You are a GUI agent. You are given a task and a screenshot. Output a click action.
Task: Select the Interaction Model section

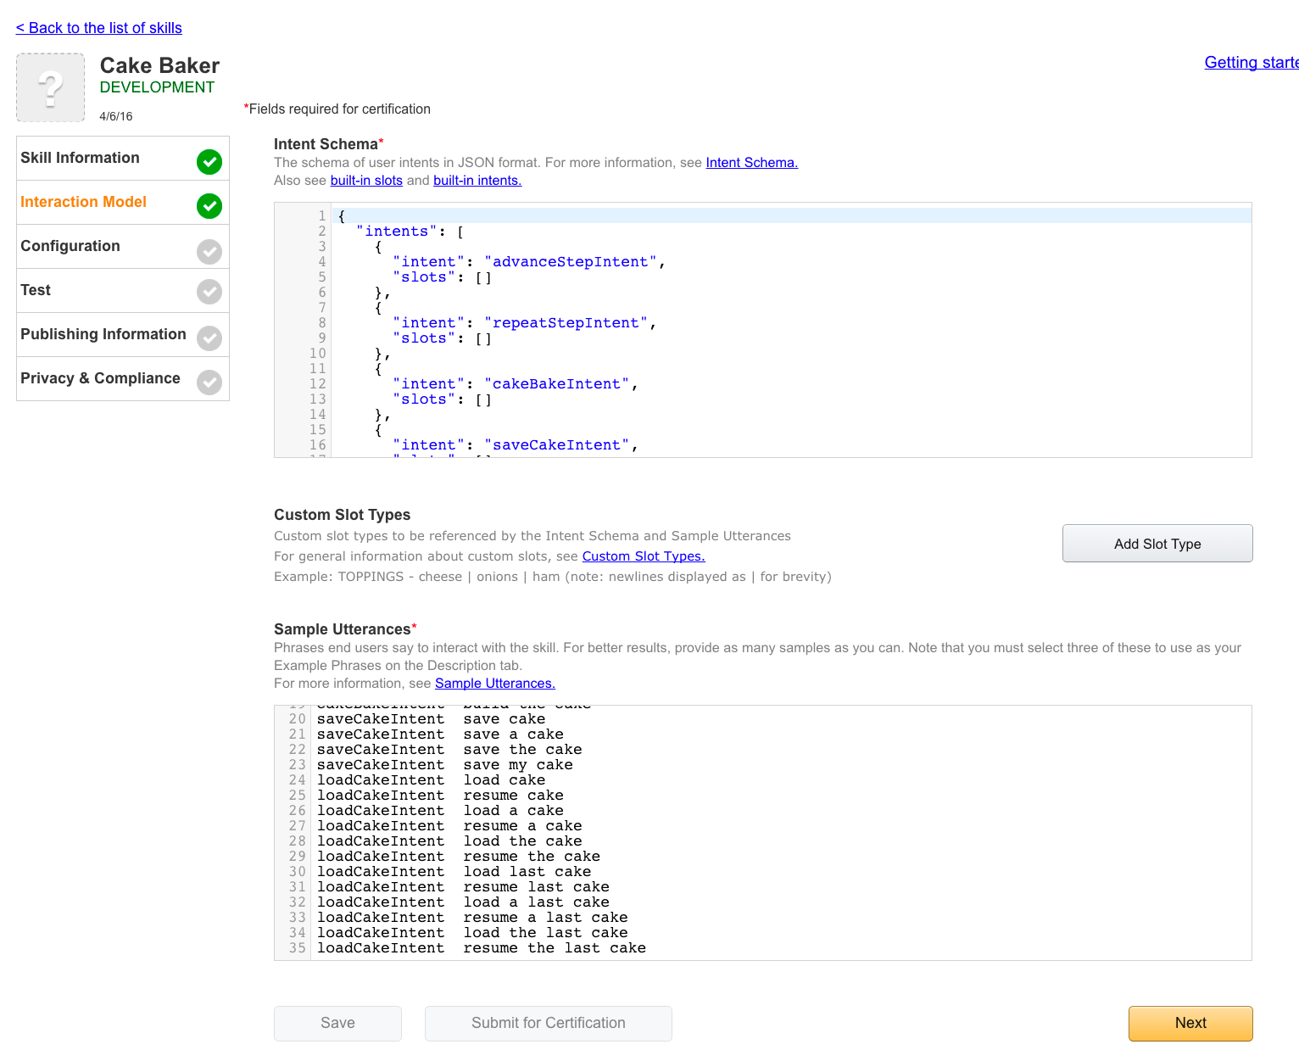click(123, 203)
